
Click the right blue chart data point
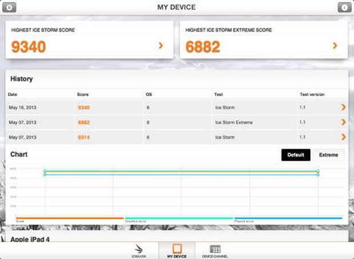tap(318, 175)
